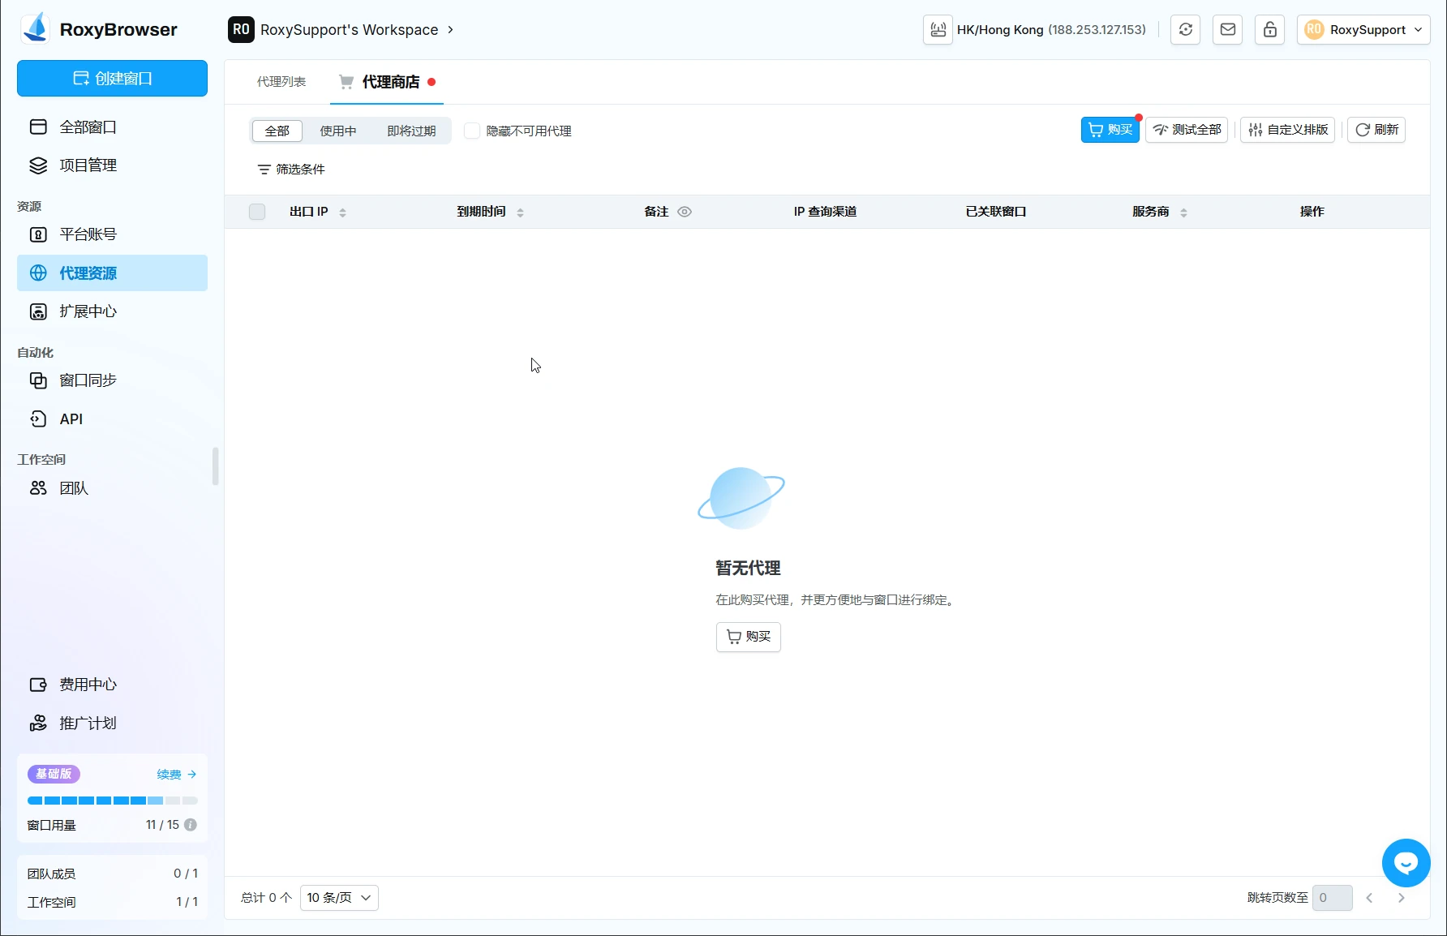
Task: Click the 窗口用量 usage progress bar
Action: (x=112, y=801)
